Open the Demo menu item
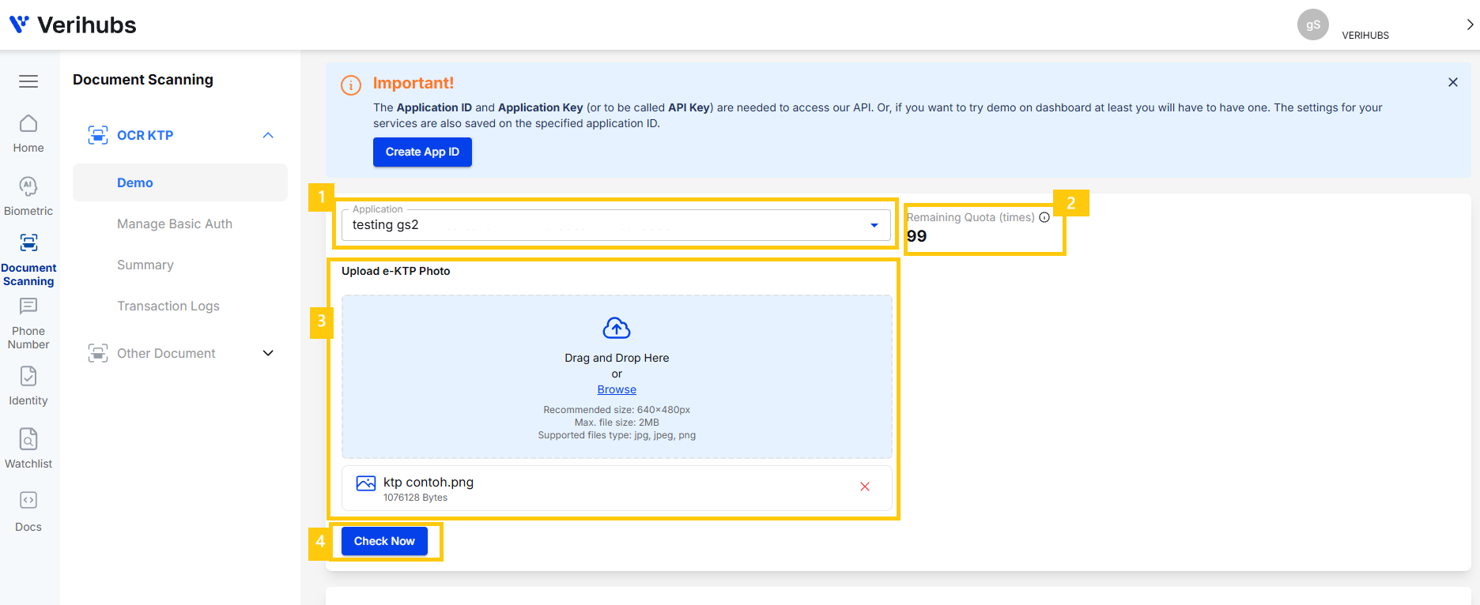Viewport: 1480px width, 605px height. pos(180,182)
